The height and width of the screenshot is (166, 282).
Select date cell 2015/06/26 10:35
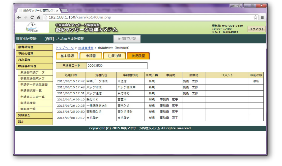(71, 106)
